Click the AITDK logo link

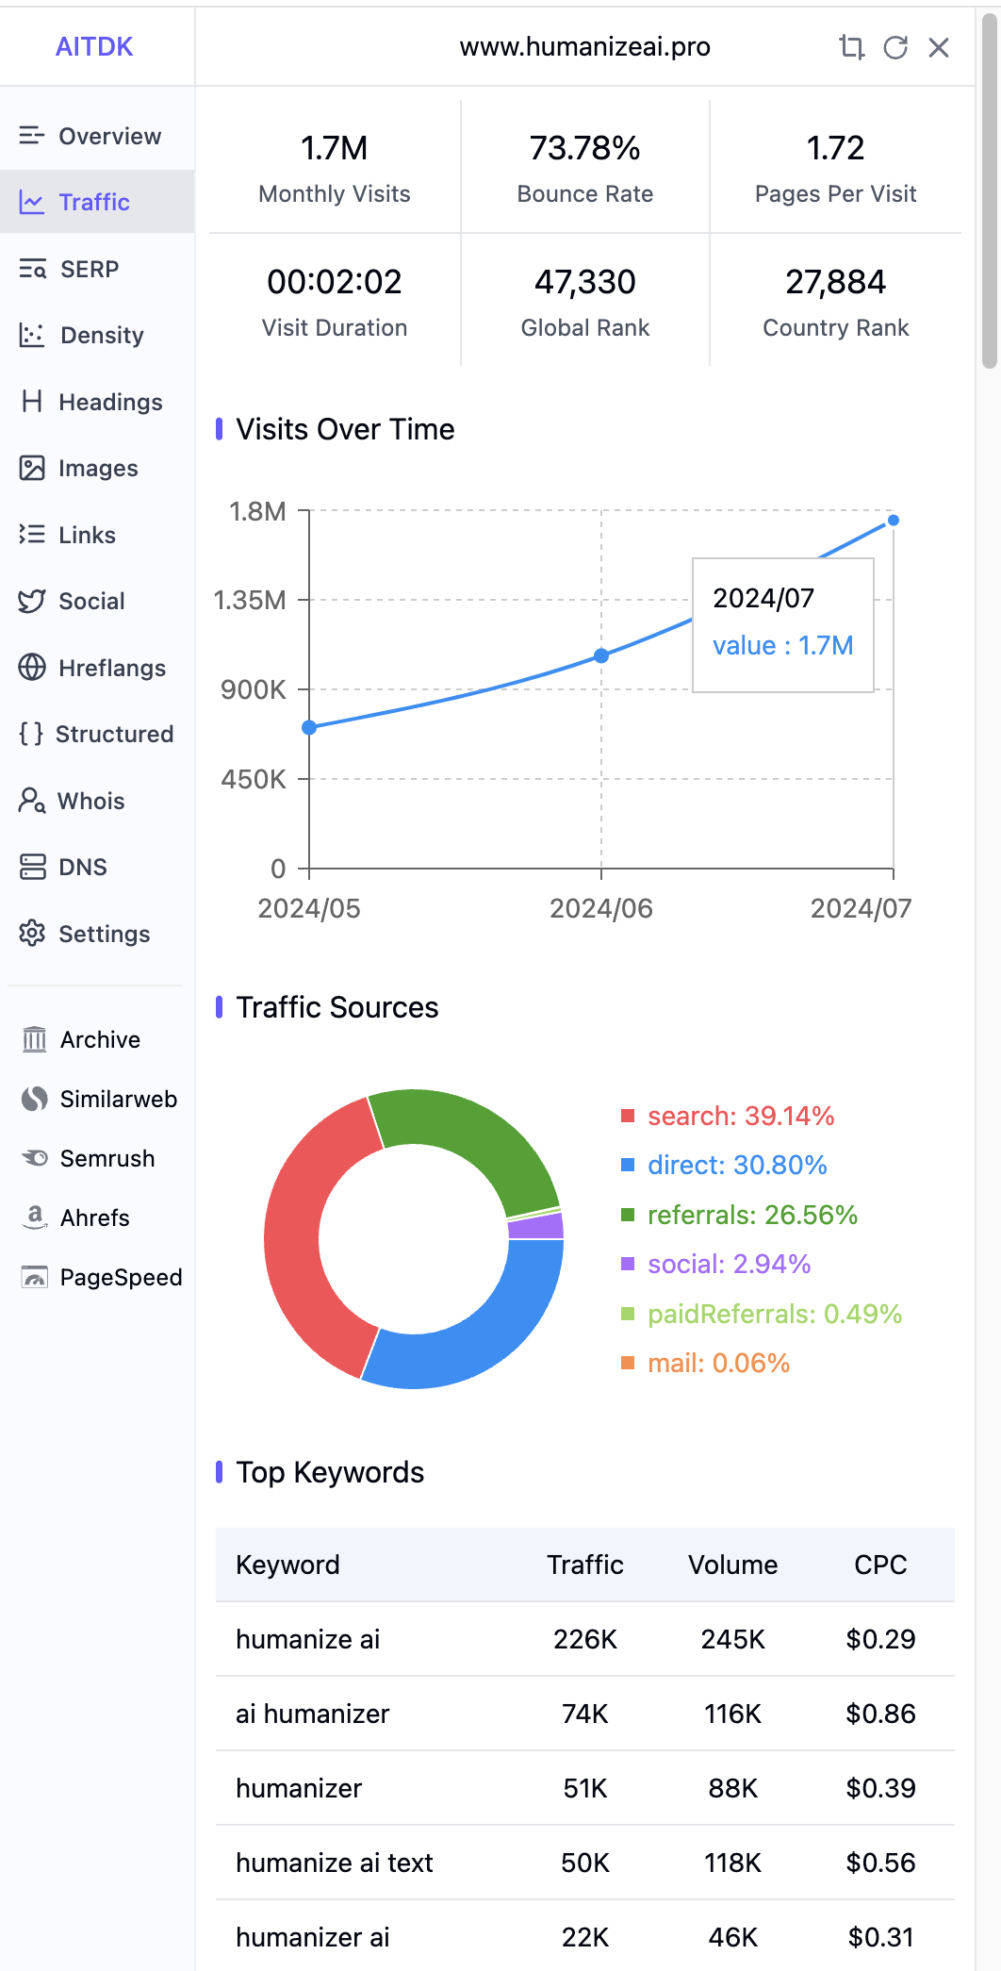(94, 47)
